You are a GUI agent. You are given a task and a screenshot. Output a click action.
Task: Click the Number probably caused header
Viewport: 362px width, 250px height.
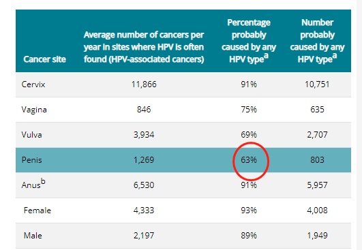(317, 41)
